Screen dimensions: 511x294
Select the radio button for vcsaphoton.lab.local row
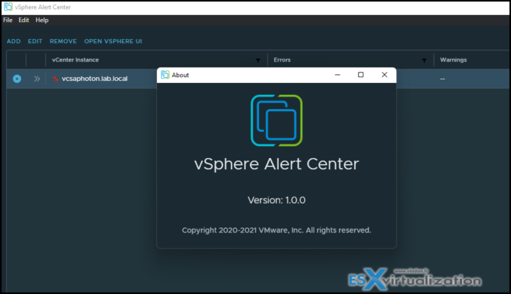(17, 79)
